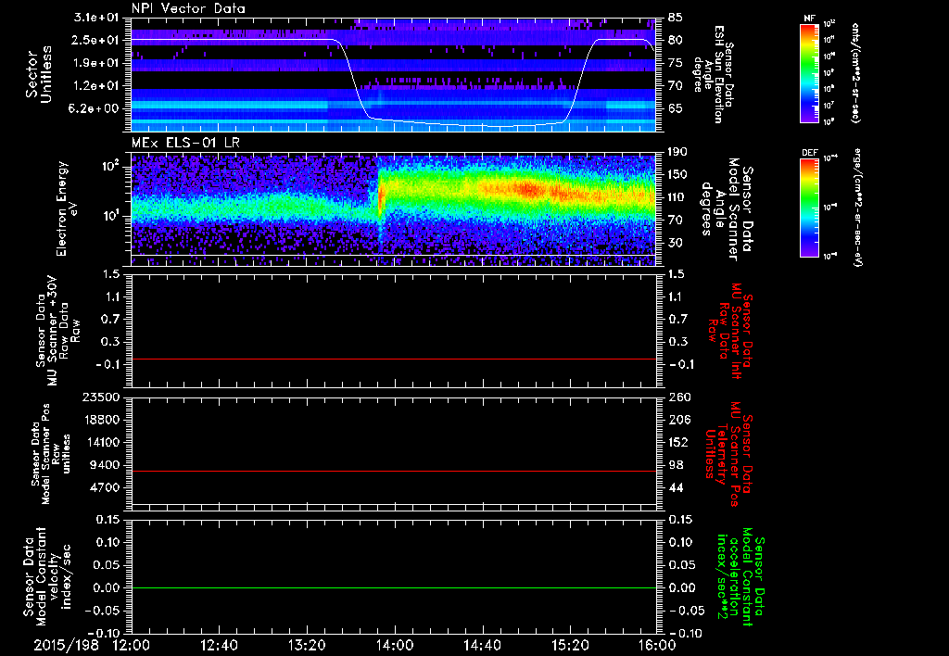This screenshot has width=949, height=656.
Task: Click the '2.5e+01' sector tick label
Action: 96,40
